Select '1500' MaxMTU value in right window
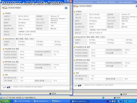The height and width of the screenshot is (103, 137). tap(123, 24)
